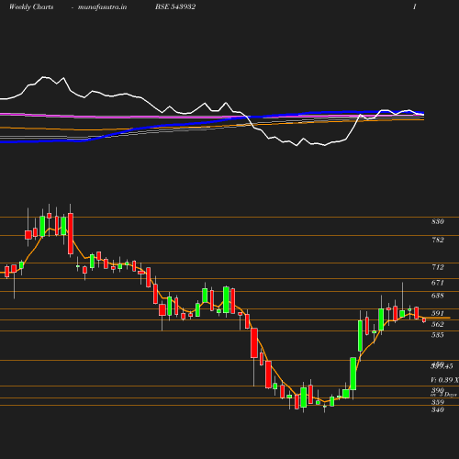The height and width of the screenshot is (459, 459).
Task: Select the 830 price level label
Action: coord(438,221)
